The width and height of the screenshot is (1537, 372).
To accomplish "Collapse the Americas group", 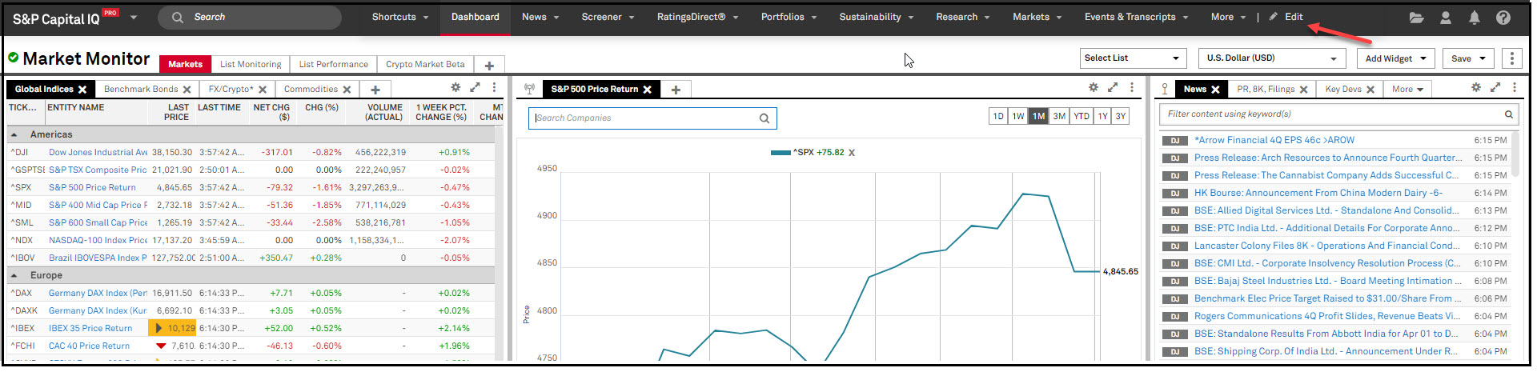I will coord(15,135).
